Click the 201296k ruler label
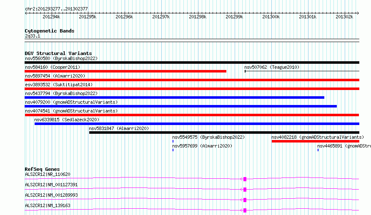 (x=124, y=17)
